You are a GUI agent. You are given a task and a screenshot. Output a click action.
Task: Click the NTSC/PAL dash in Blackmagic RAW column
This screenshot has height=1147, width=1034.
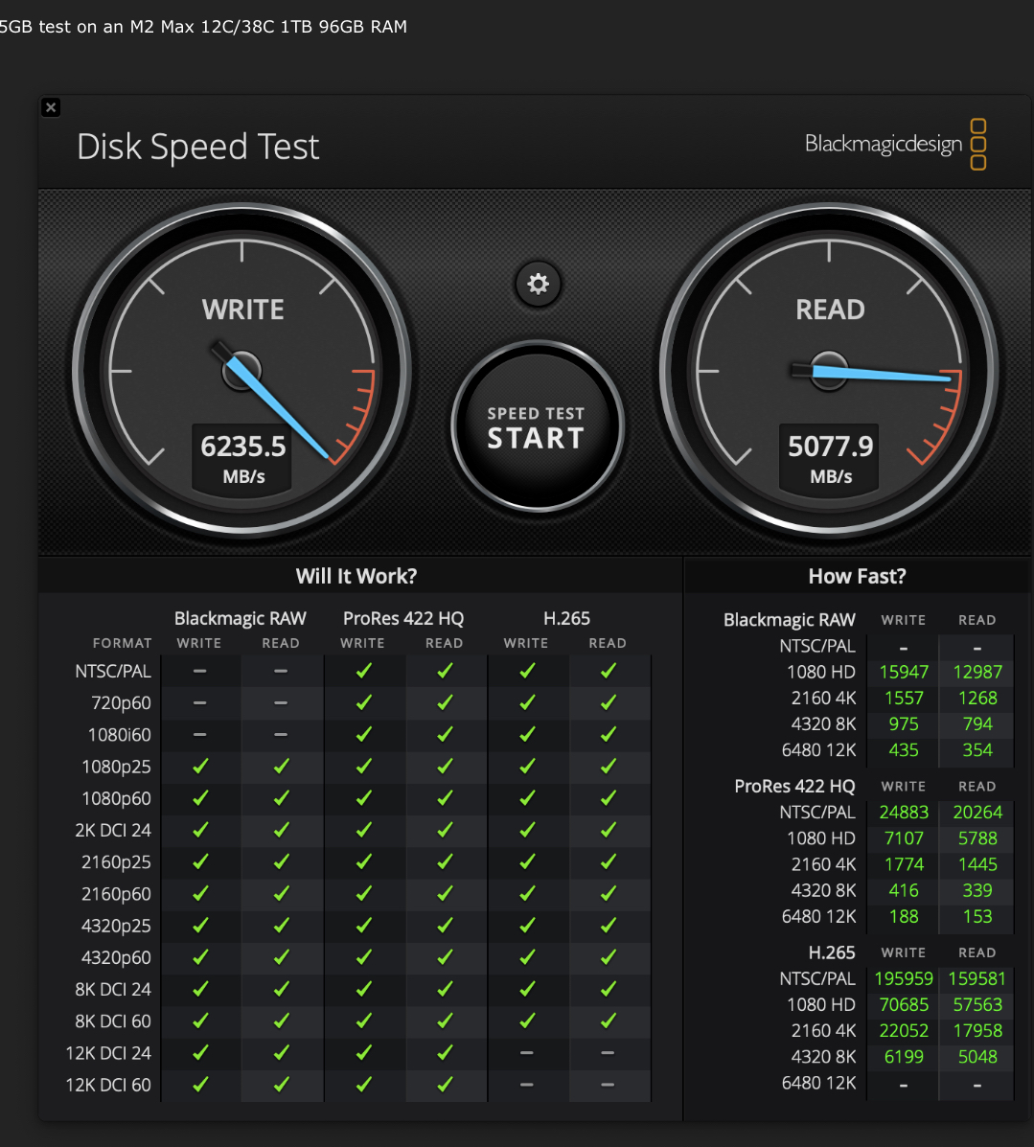(200, 671)
